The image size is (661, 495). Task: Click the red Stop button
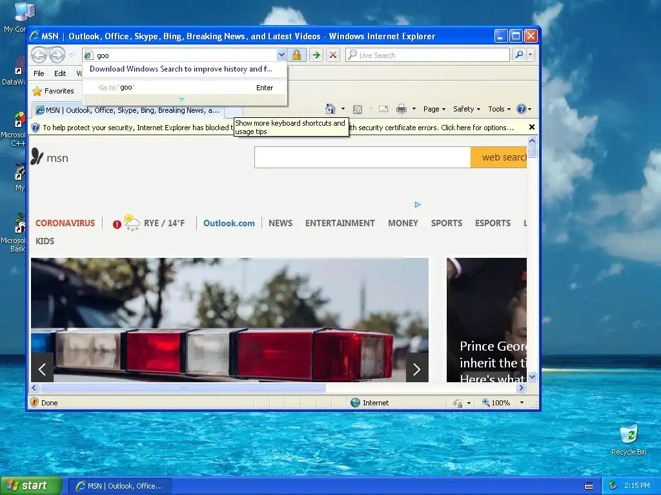333,55
